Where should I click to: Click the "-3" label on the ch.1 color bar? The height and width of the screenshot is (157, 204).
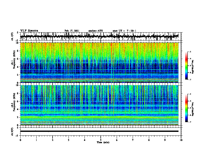tap(190, 52)
